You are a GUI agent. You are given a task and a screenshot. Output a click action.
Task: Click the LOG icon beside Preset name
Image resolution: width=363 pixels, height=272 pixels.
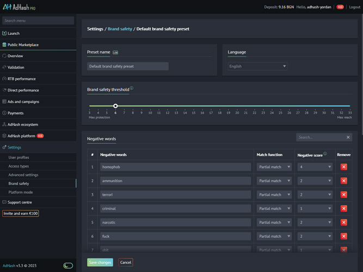coord(115,53)
